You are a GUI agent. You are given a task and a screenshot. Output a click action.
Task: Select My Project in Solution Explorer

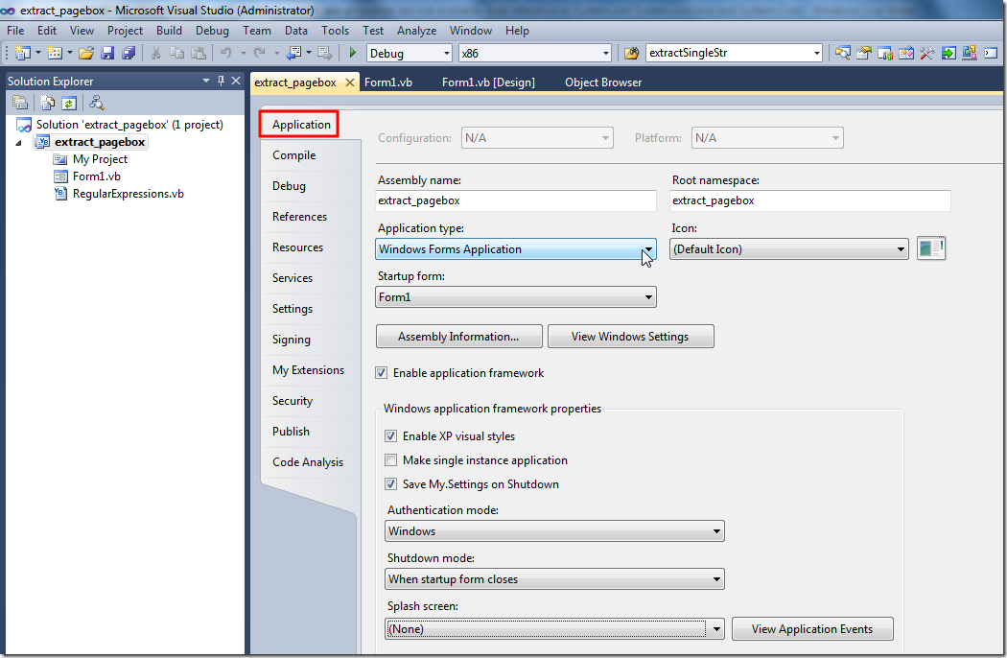coord(100,158)
